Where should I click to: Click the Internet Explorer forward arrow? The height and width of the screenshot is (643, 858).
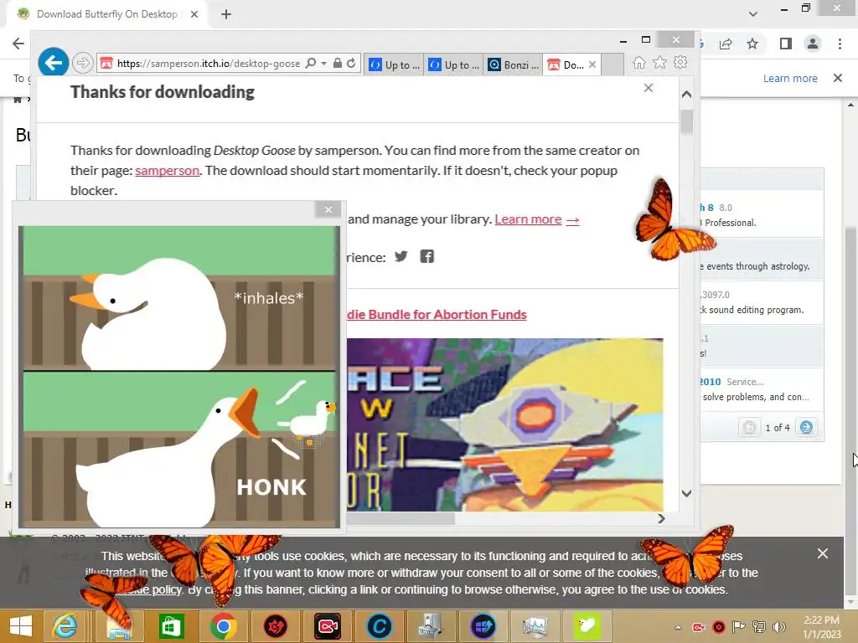(82, 63)
